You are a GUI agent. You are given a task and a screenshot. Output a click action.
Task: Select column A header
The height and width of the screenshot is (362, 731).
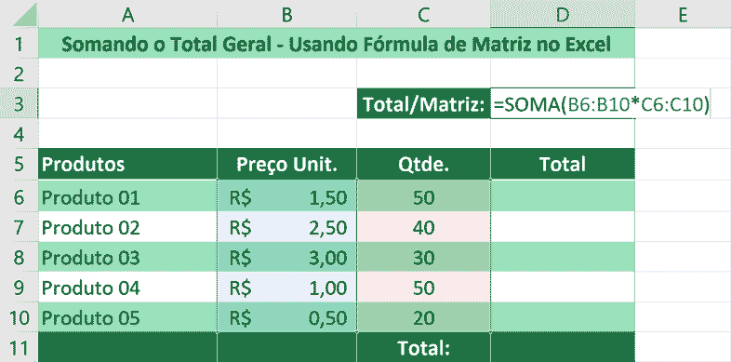click(127, 15)
